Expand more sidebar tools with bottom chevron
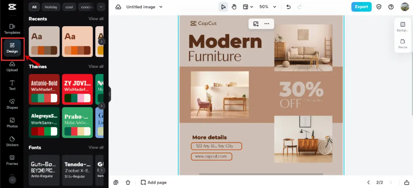This screenshot has width=413, height=188. [x=13, y=180]
